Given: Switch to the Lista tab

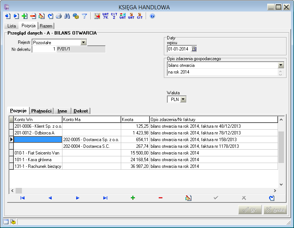Looking at the screenshot, I should point(12,26).
